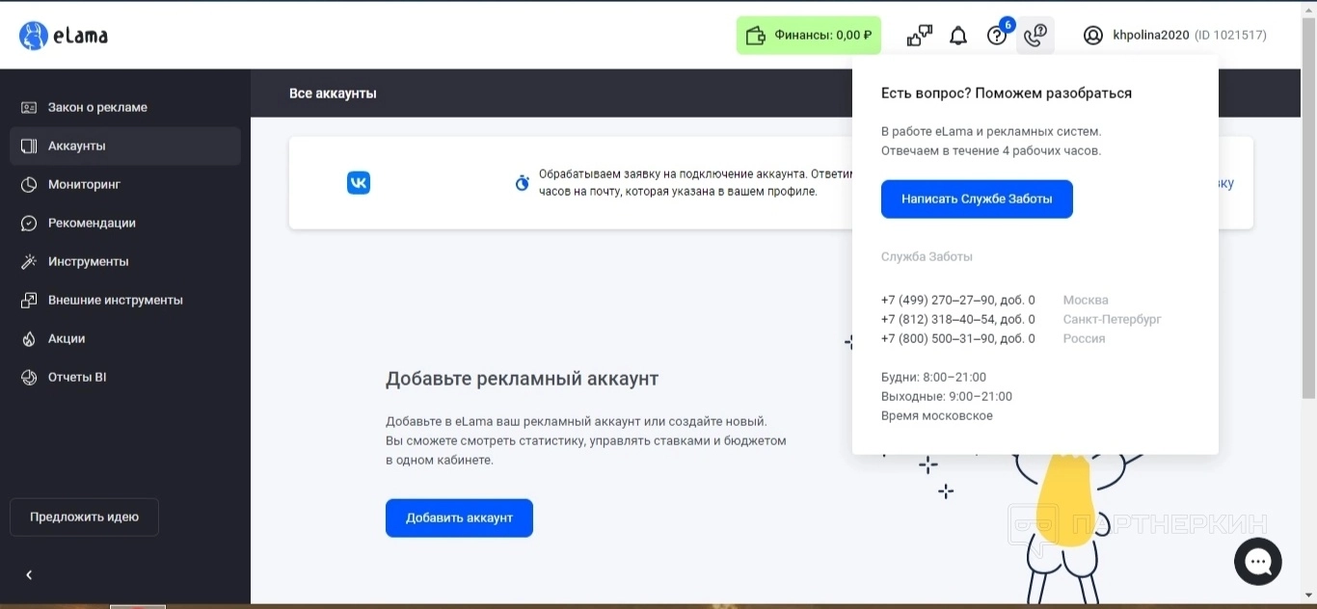Click the Все аккаунты heading
This screenshot has height=609, width=1317.
[x=333, y=93]
